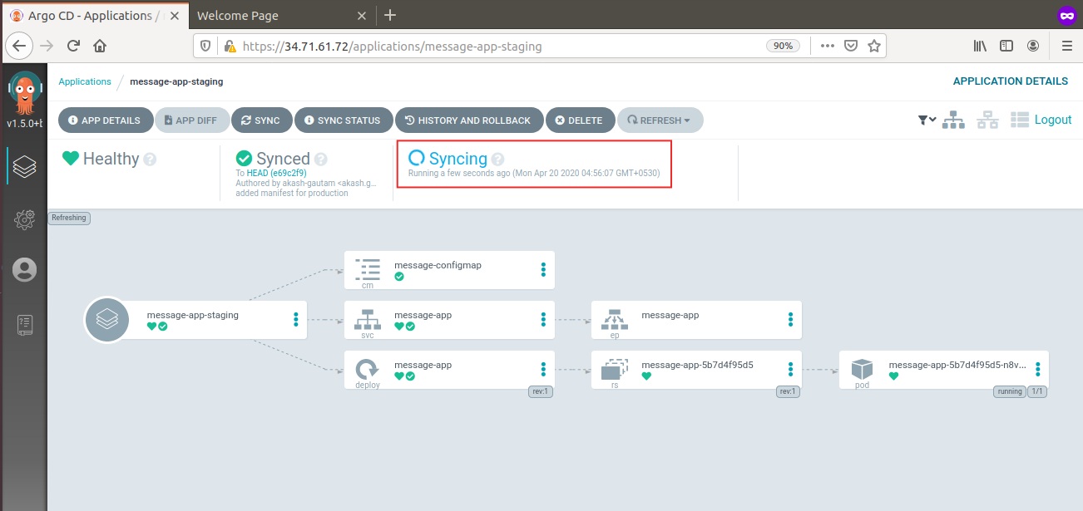Click the SYNC STATUS button
The image size is (1083, 511).
[x=342, y=120]
